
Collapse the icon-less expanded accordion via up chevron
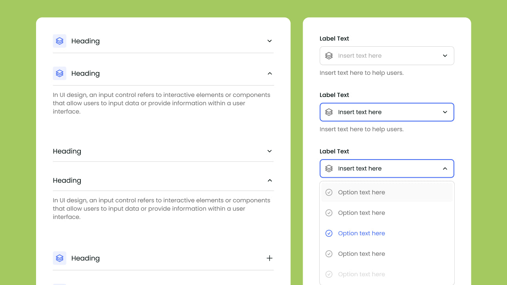pos(269,180)
